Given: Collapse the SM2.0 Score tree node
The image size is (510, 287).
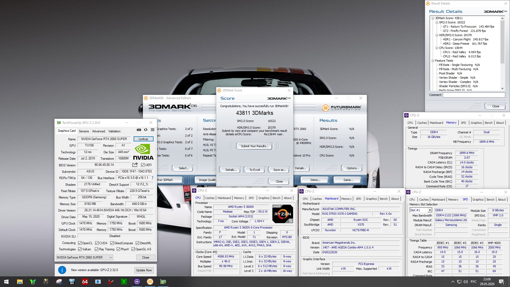Looking at the screenshot, I should (437, 23).
